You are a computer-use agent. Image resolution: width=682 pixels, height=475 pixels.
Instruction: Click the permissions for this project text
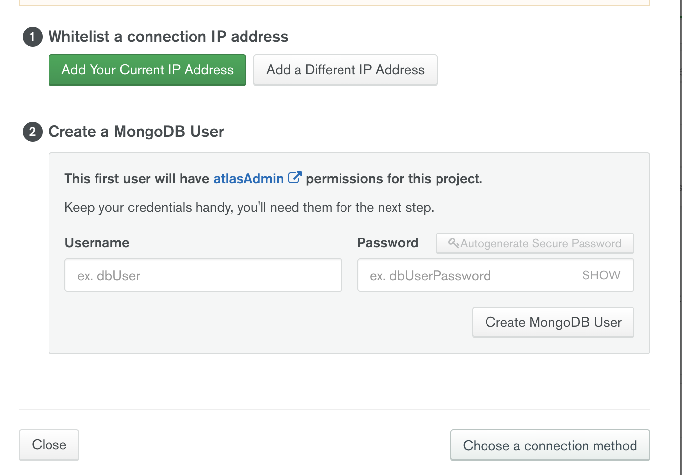[393, 179]
